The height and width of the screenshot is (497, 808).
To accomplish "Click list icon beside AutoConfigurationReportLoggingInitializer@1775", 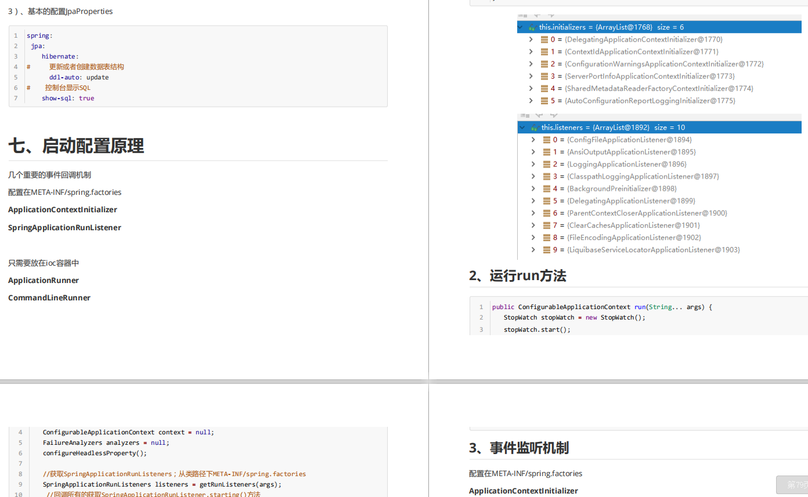I will [544, 100].
